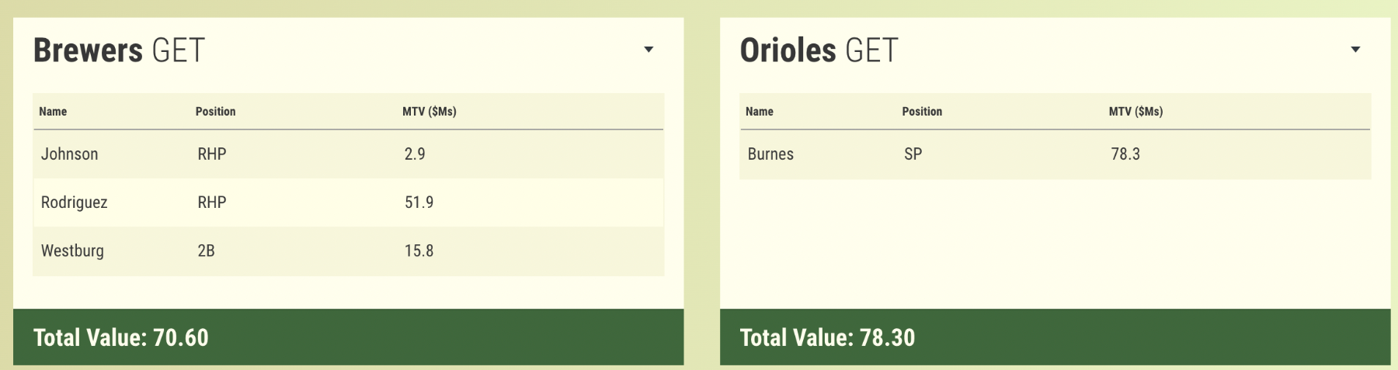Expand the Brewers GET dropdown arrow
Image resolution: width=1398 pixels, height=370 pixels.
[649, 50]
